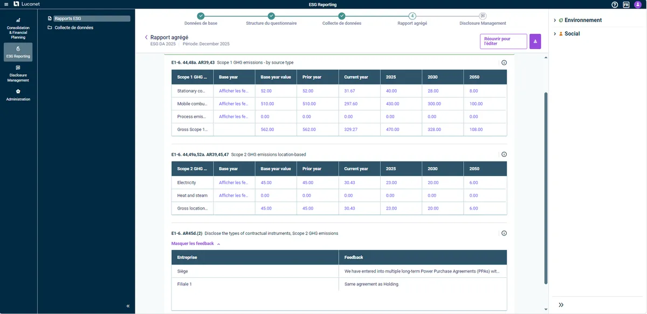Click Stationary combustion current year 31.67
647x314 pixels.
[350, 91]
